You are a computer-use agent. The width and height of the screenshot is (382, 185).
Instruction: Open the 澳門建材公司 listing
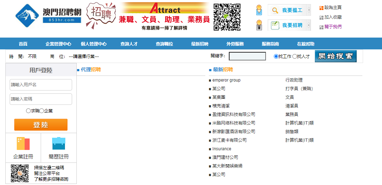coord(225,157)
